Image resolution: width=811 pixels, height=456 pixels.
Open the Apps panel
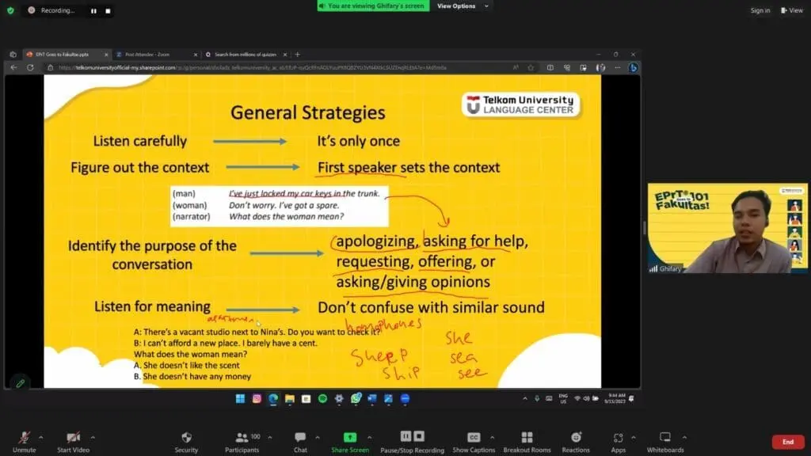618,438
